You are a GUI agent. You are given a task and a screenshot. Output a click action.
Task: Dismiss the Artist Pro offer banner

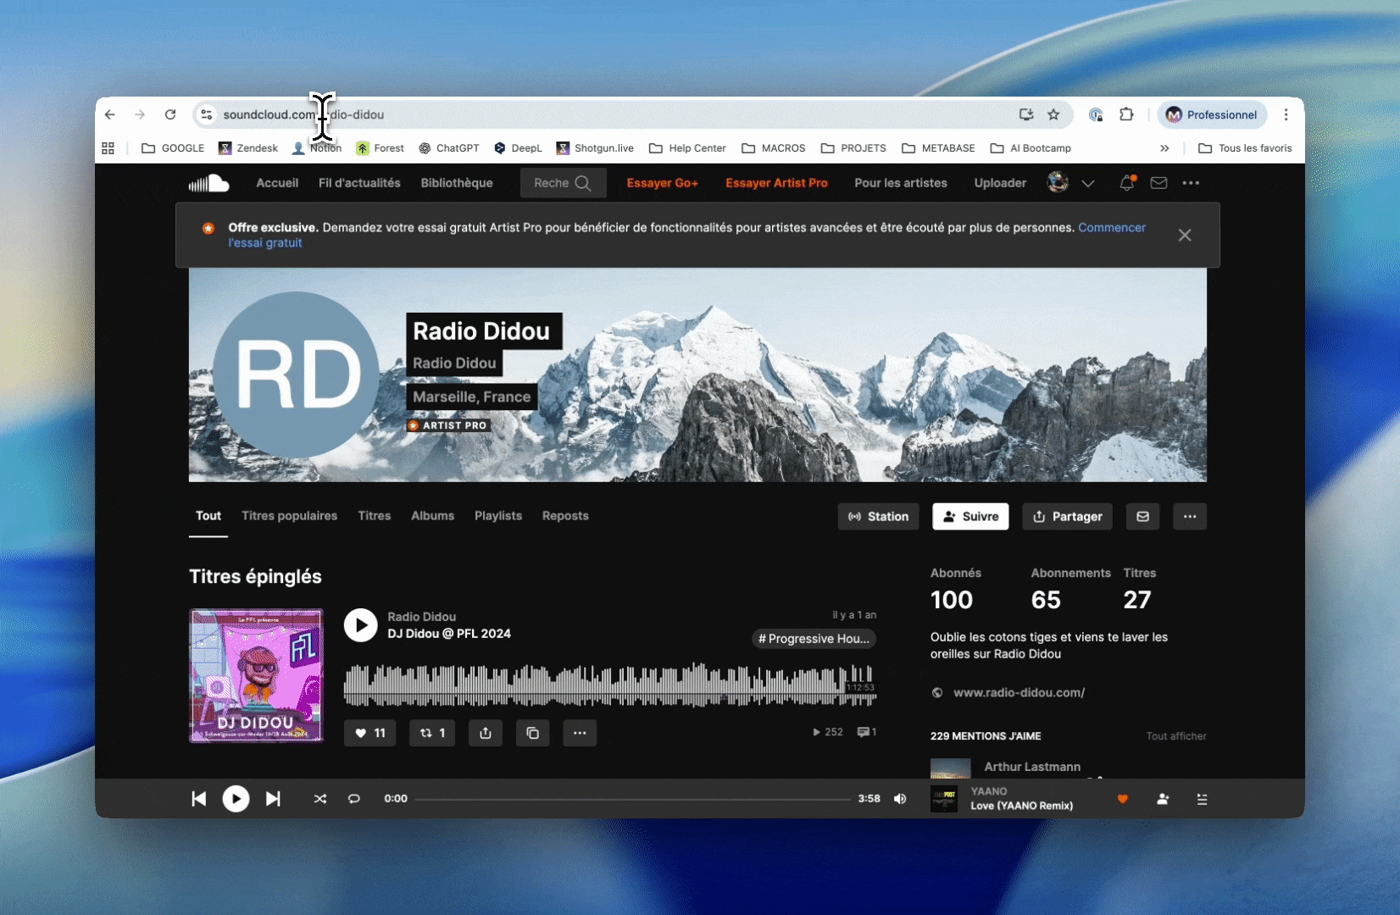pyautogui.click(x=1185, y=236)
